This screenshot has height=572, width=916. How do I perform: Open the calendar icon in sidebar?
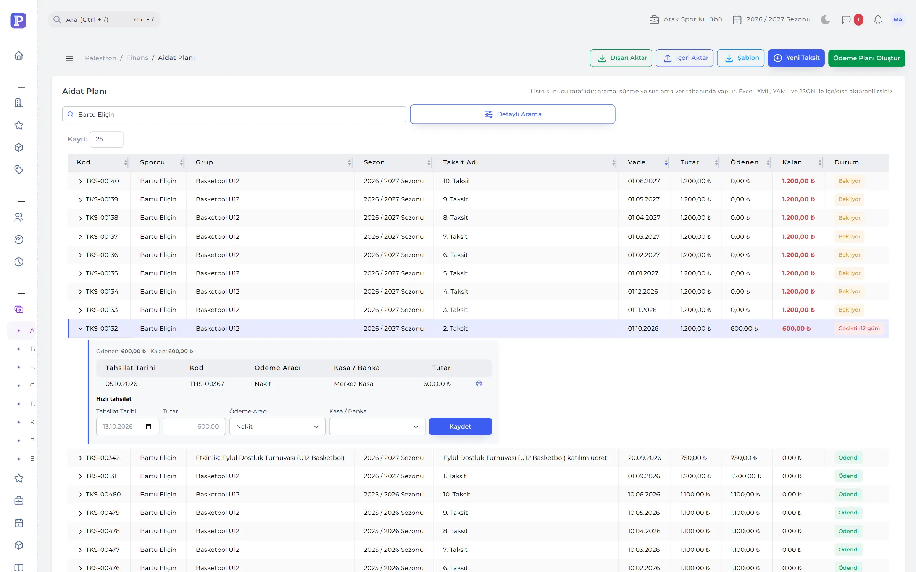point(19,523)
